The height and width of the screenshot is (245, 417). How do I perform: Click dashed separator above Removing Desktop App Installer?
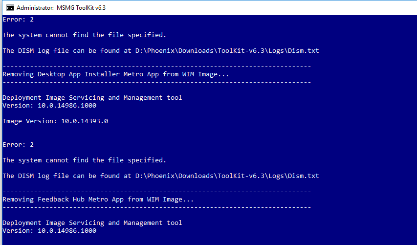click(x=157, y=66)
